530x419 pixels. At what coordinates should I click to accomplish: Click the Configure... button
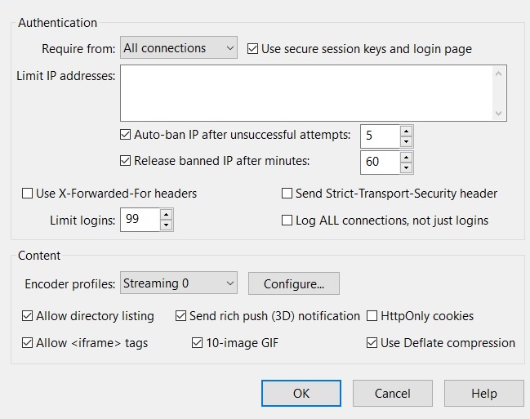coord(294,284)
